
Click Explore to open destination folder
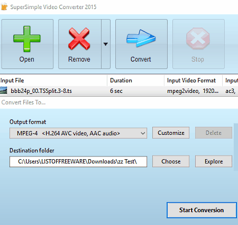tap(214, 161)
